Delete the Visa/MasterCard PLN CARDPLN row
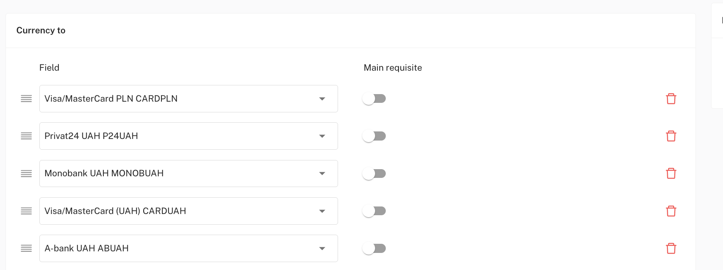The image size is (723, 270). (x=671, y=98)
